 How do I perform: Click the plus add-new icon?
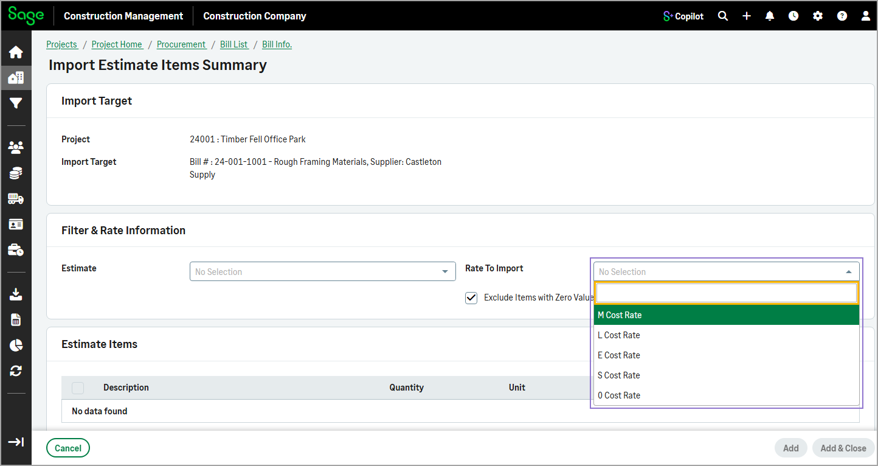point(747,16)
